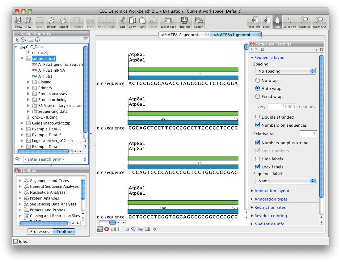This screenshot has height=262, width=341.
Task: Close the second ATP8a1 genomi... tab
Action: pyautogui.click(x=259, y=34)
